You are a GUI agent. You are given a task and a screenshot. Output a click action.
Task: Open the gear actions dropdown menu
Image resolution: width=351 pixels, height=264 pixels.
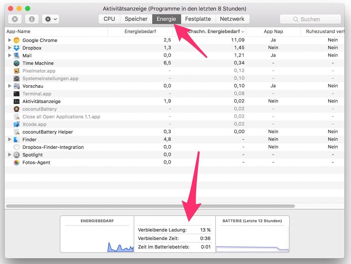pos(51,19)
